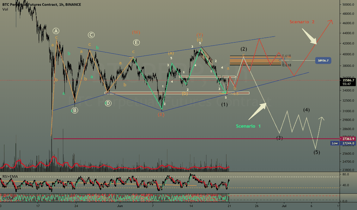
Task: Select the black (4) wave label
Action: click(306, 110)
